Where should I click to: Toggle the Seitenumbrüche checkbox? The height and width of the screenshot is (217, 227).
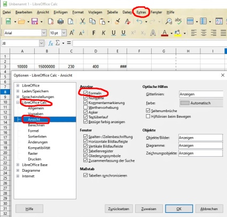148,110
